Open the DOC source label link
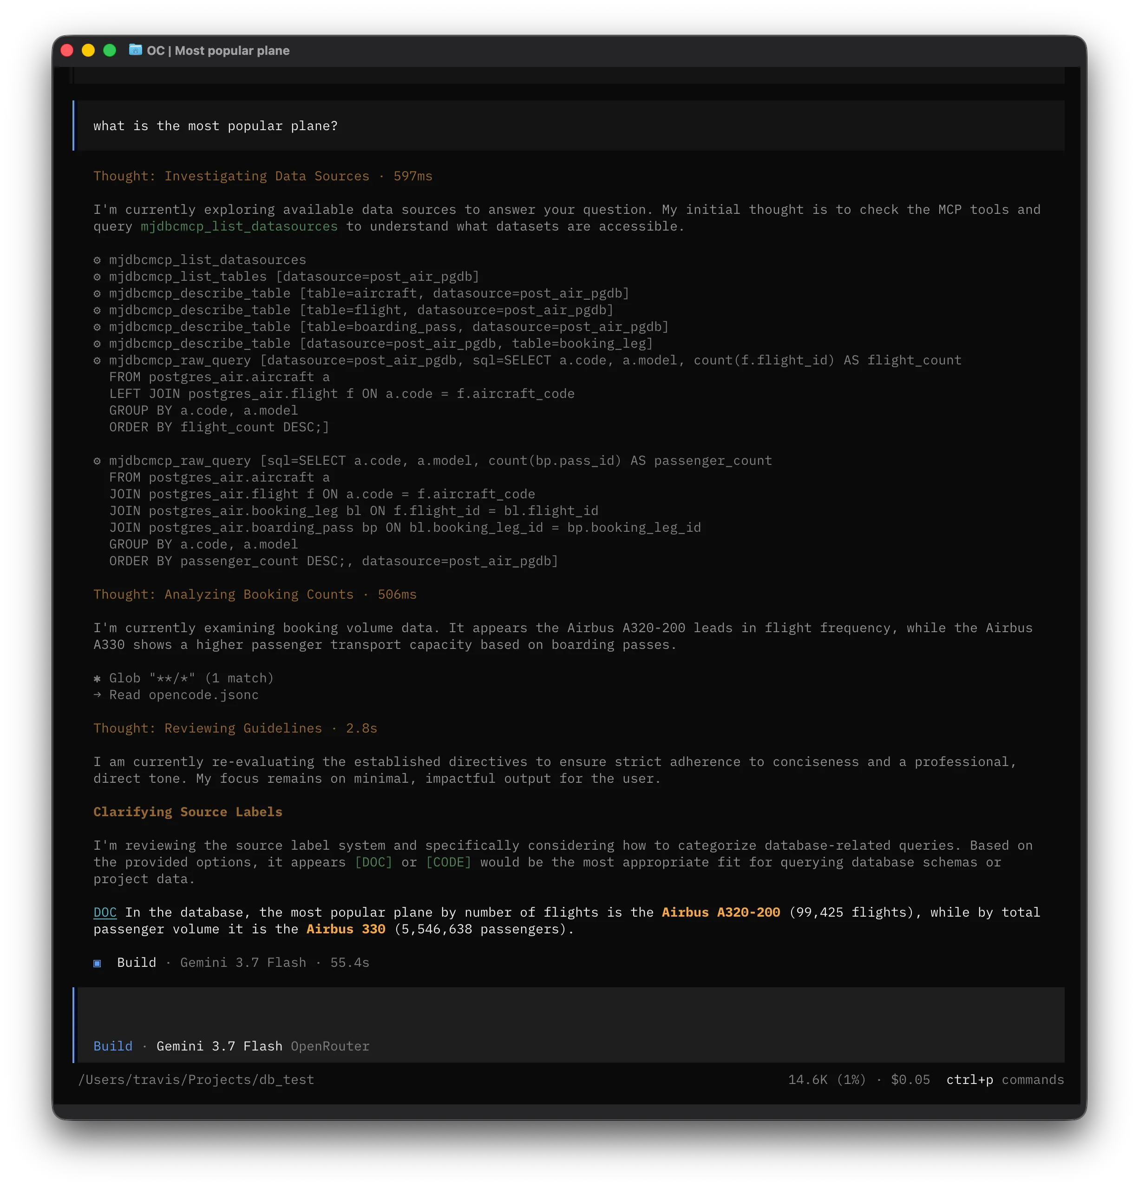The height and width of the screenshot is (1189, 1139). 105,912
